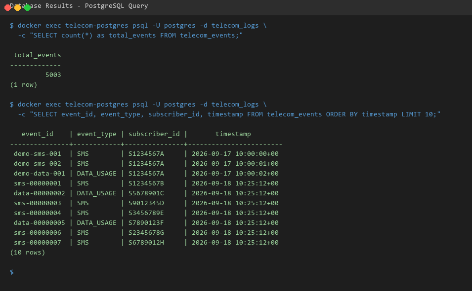Click the 'SELECT count(*)' query line
Screen dimensions: 472x291
[x=130, y=36]
